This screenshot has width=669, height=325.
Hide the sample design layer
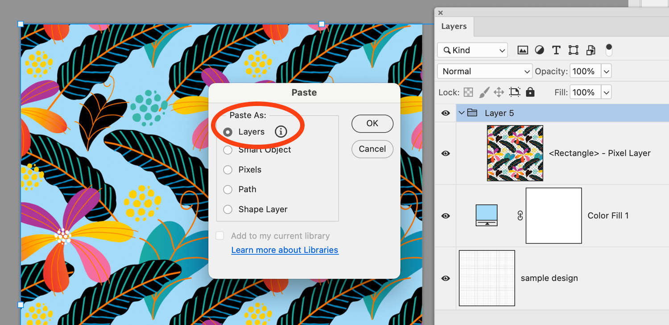445,278
